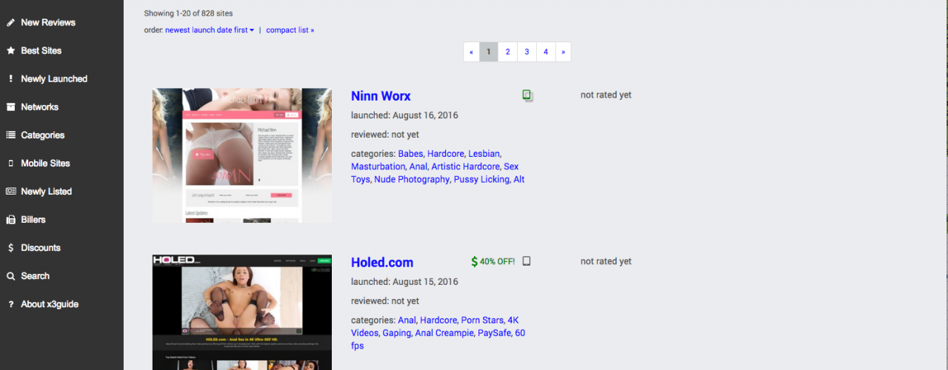Open Artistic Hardcore category link
948x370 pixels.
(x=466, y=166)
